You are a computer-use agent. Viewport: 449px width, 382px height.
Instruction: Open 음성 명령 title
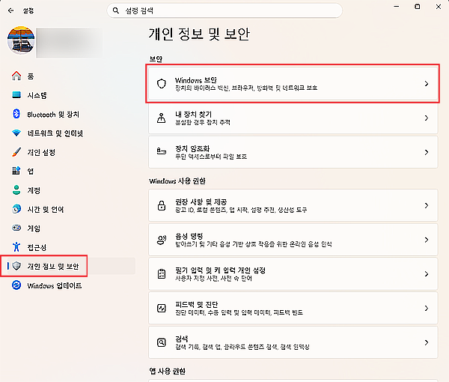pyautogui.click(x=189, y=236)
